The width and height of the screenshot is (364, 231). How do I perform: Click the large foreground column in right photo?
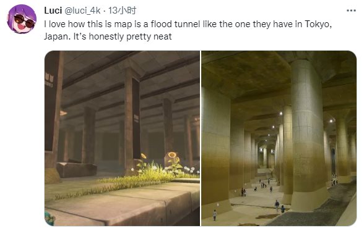coord(308,135)
